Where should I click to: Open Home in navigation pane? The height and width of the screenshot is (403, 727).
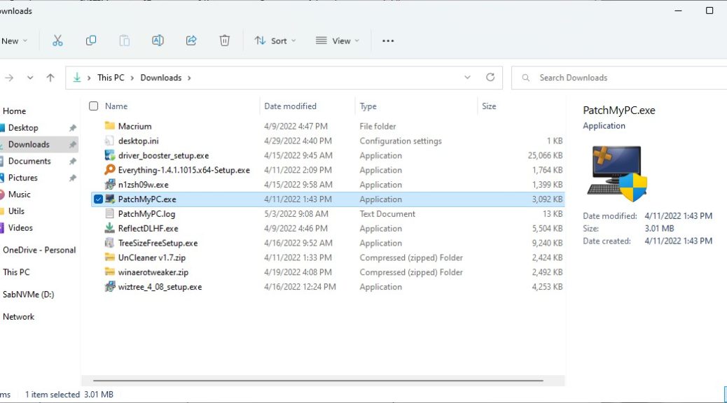15,111
